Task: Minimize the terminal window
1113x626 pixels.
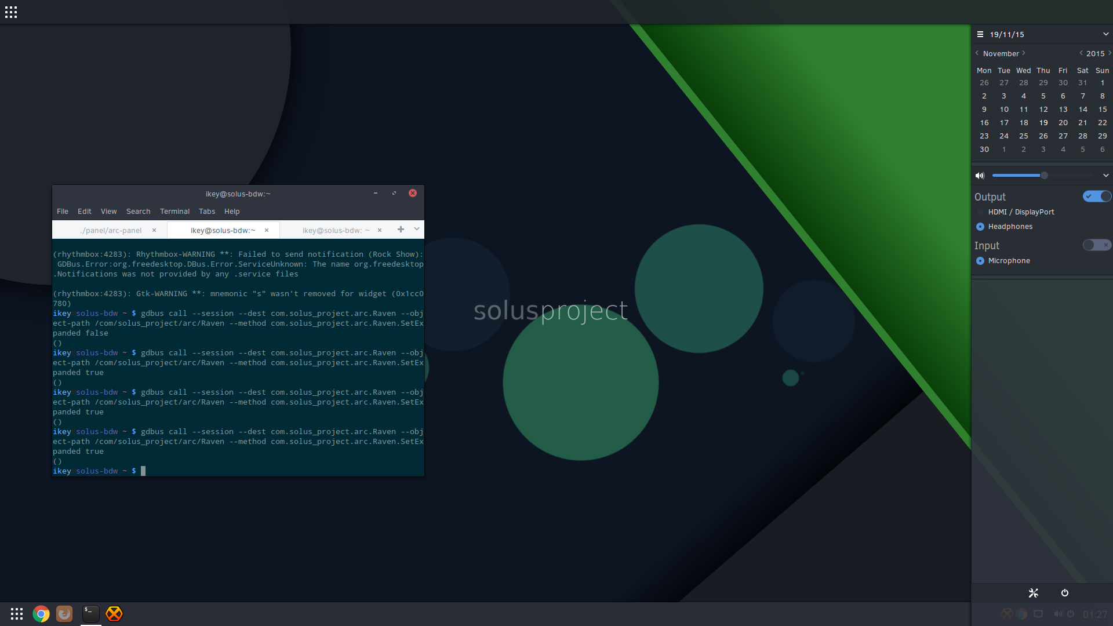Action: [x=376, y=194]
